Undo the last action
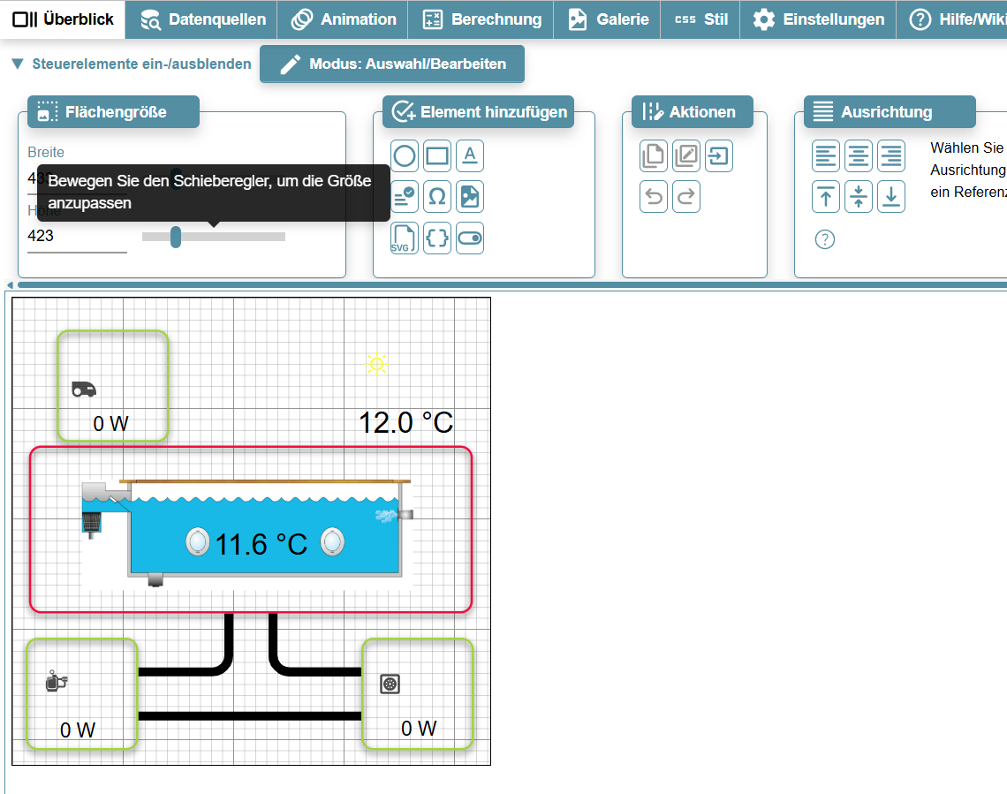 click(654, 196)
